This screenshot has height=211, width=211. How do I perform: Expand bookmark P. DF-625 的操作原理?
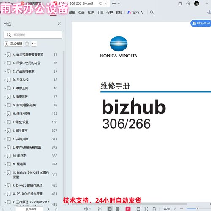[x=5, y=185]
